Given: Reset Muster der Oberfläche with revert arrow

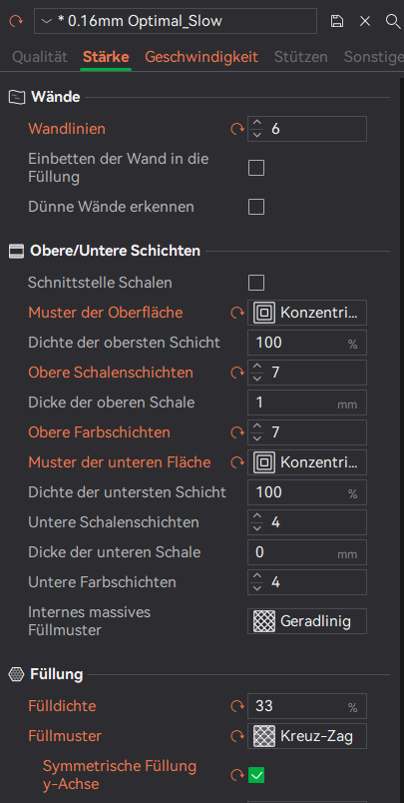Looking at the screenshot, I should pos(237,313).
